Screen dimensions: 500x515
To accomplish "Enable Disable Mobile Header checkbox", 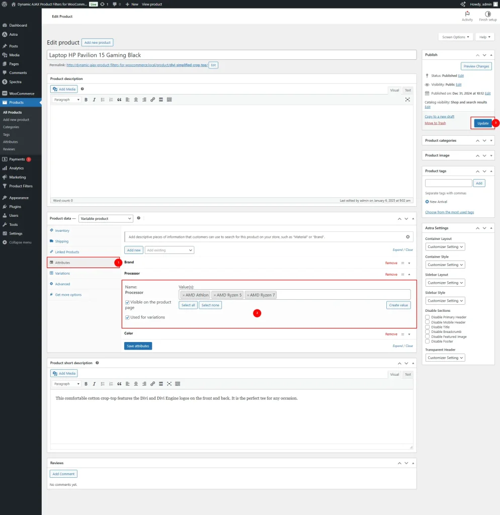I will [x=427, y=322].
